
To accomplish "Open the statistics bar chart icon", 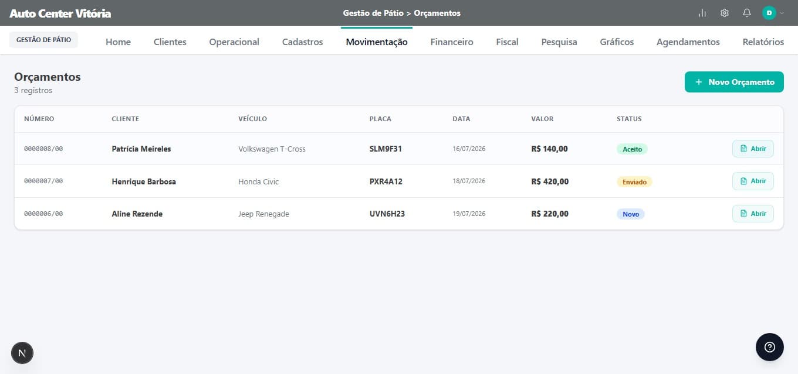I will click(702, 13).
